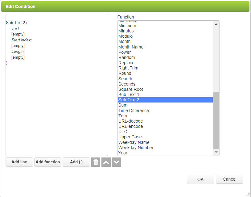Select the Time Difference function

165,111
